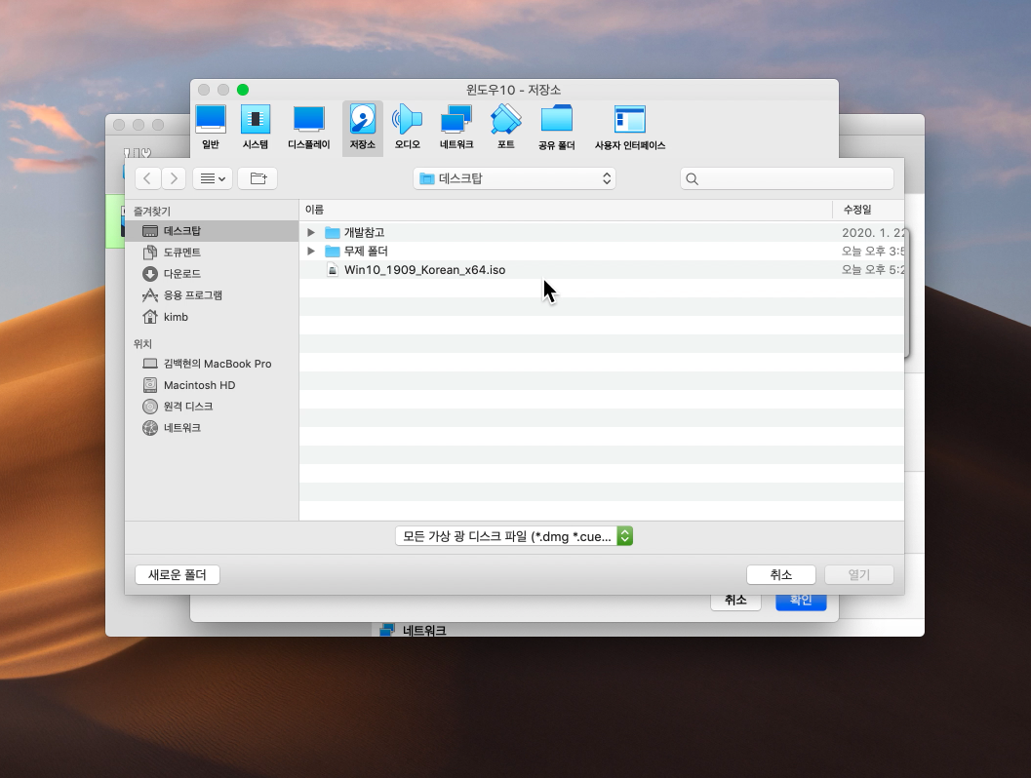Click the search field in file dialog
This screenshot has width=1031, height=778.
(x=787, y=178)
